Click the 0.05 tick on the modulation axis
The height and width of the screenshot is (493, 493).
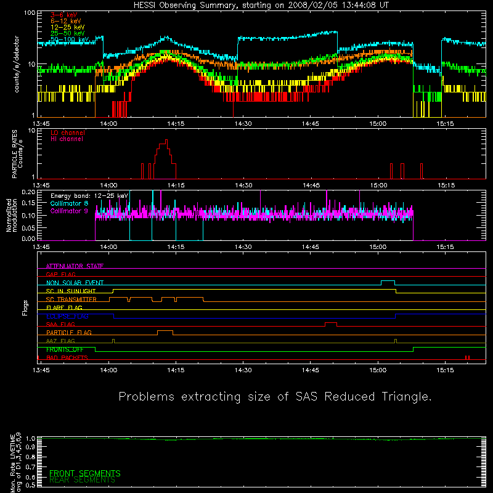[x=28, y=227]
